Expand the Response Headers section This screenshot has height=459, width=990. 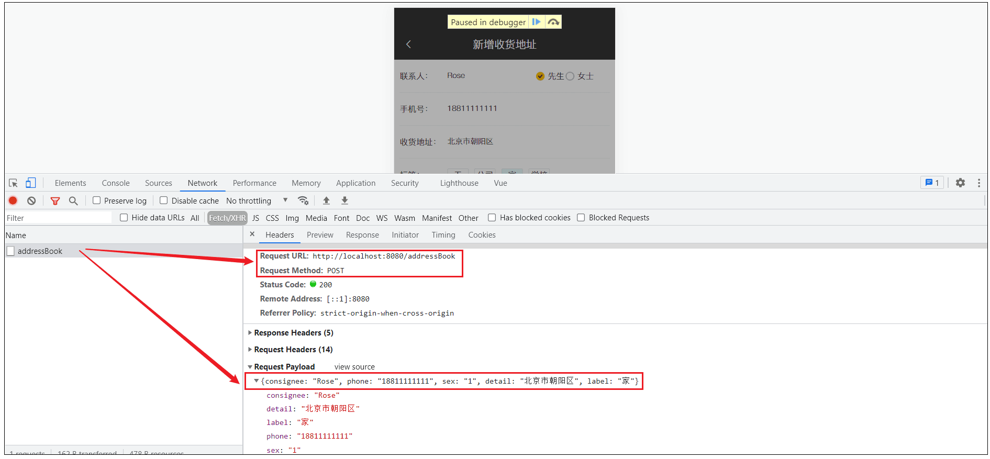pos(293,333)
